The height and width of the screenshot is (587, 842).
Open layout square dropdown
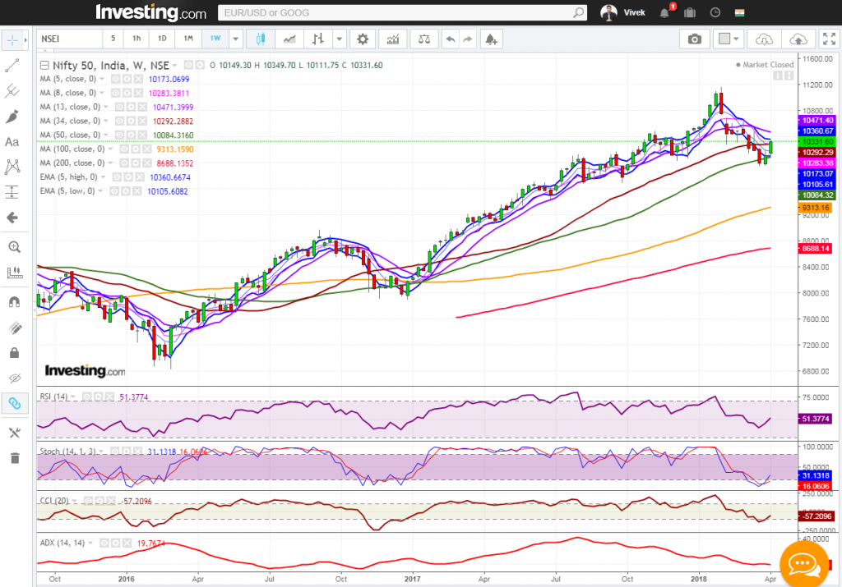(x=729, y=39)
